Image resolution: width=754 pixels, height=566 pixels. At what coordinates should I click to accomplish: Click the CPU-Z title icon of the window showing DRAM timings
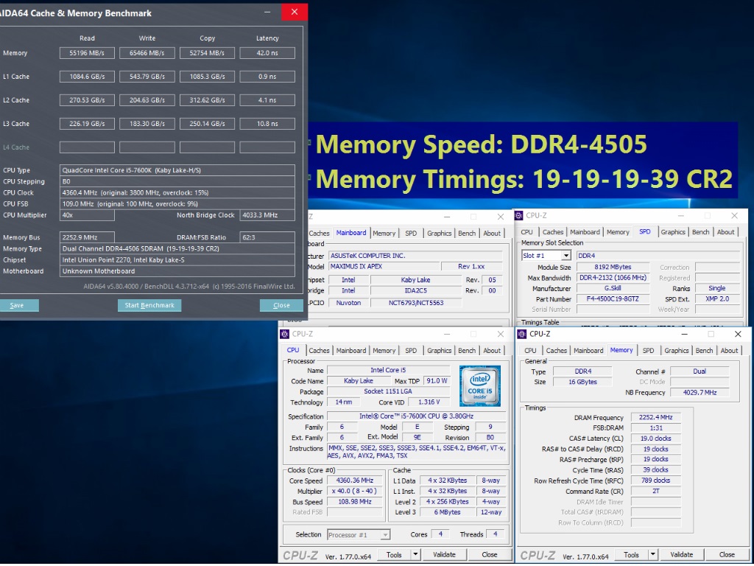pyautogui.click(x=522, y=334)
